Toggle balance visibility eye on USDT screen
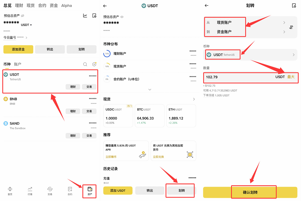Screen dimensions: 301x201 pyautogui.click(x=122, y=17)
